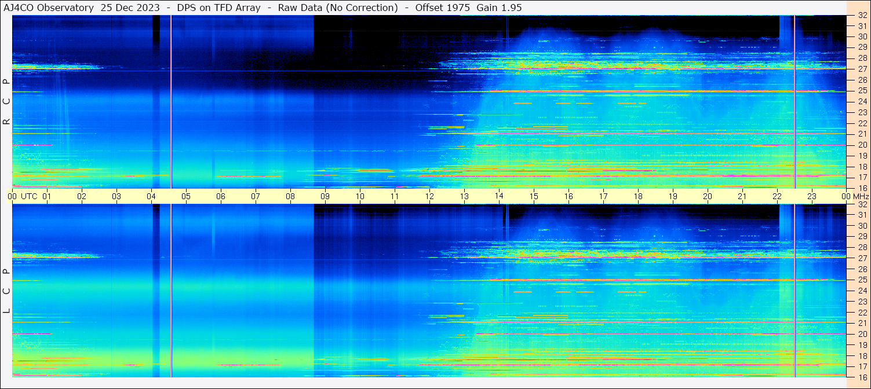871x389 pixels.
Task: Select the 09 hour mark on time axis
Action: (x=325, y=196)
